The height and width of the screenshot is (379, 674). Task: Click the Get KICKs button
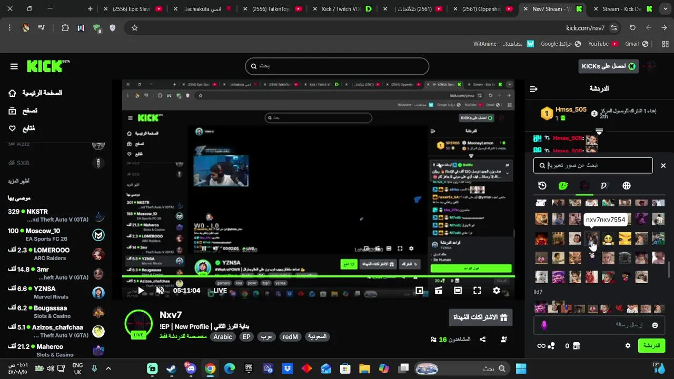tap(608, 66)
